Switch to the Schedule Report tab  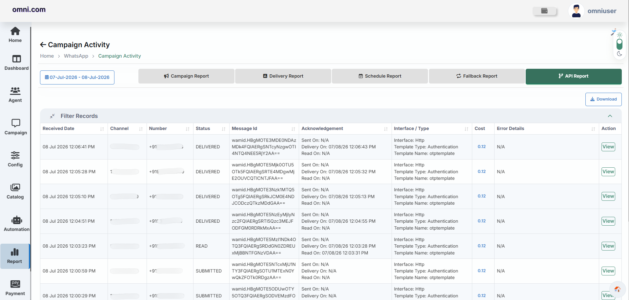coord(380,76)
